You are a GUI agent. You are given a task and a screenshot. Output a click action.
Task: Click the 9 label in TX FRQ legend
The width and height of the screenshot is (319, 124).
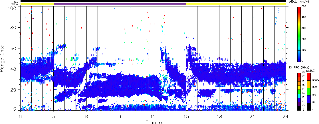304,109
